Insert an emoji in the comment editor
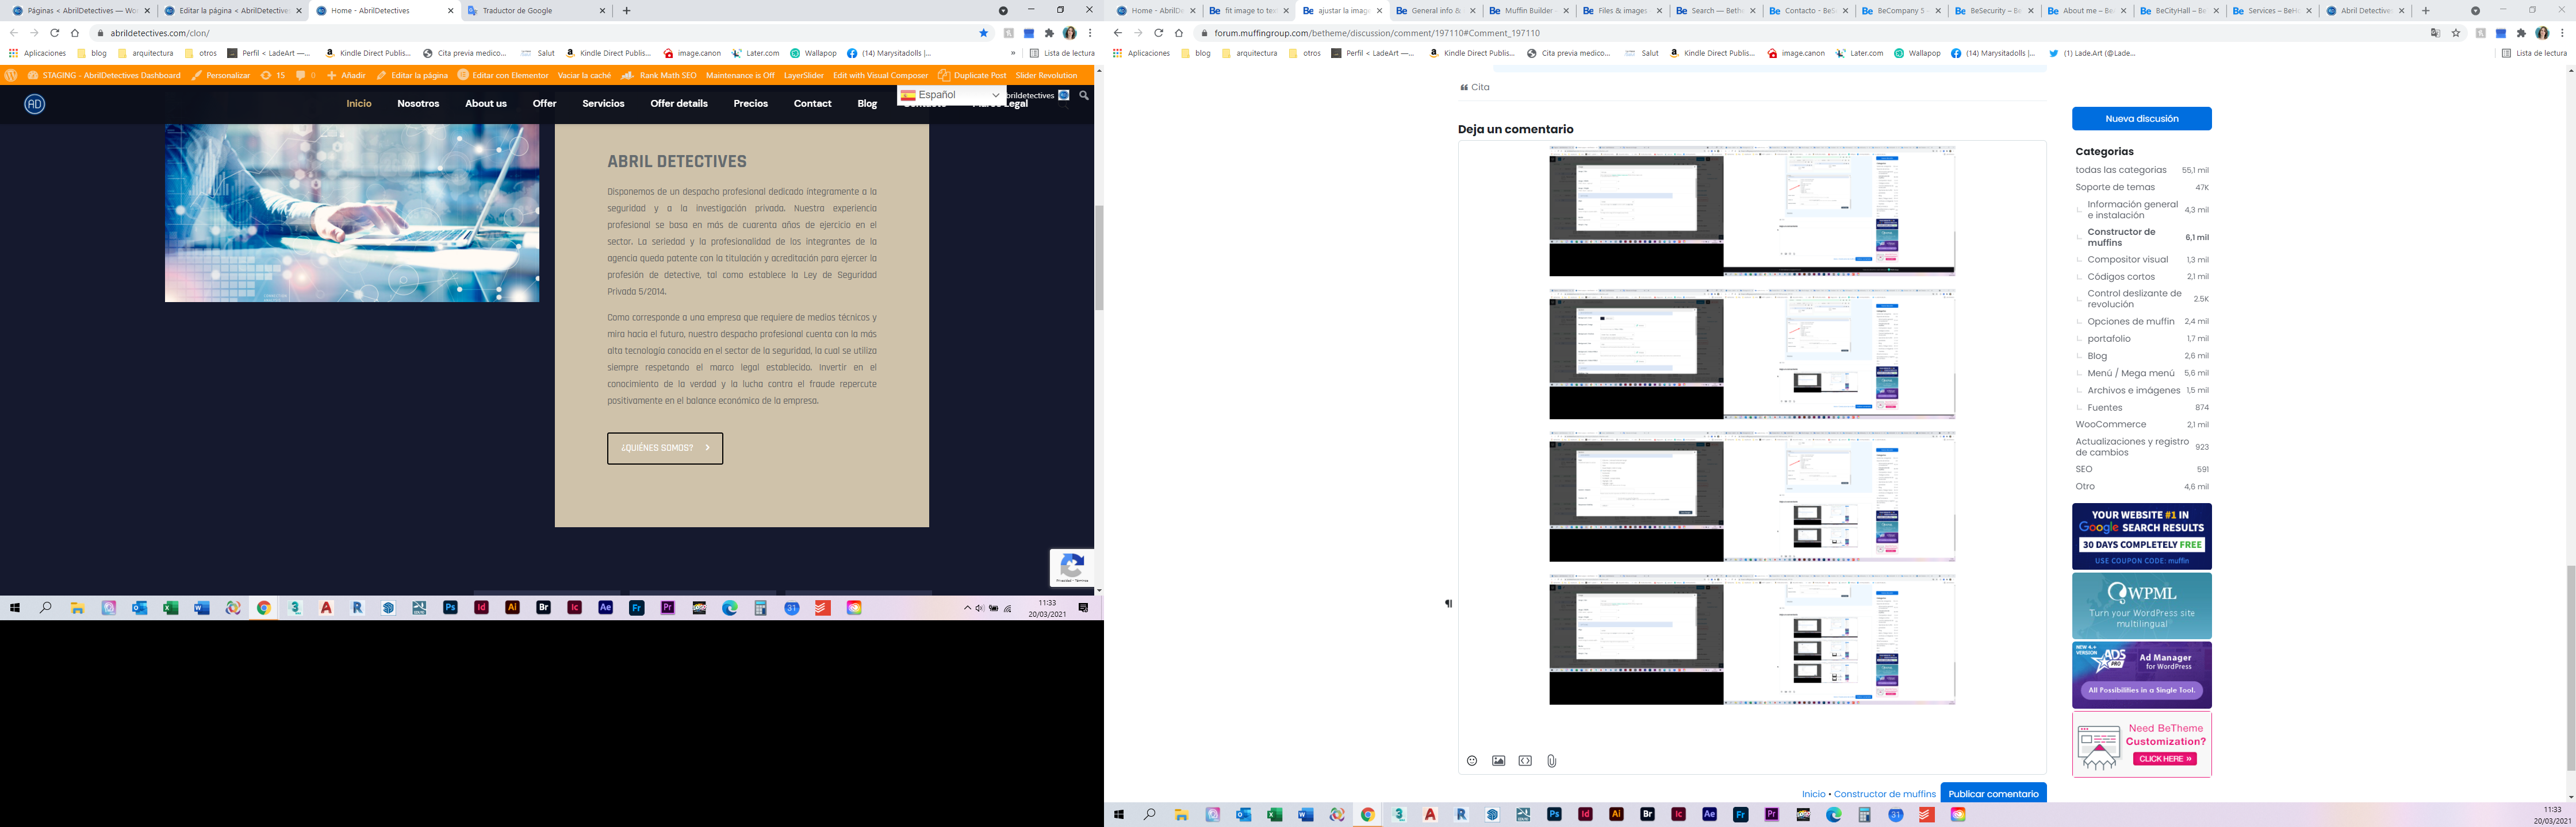The height and width of the screenshot is (827, 2576). pyautogui.click(x=1471, y=761)
